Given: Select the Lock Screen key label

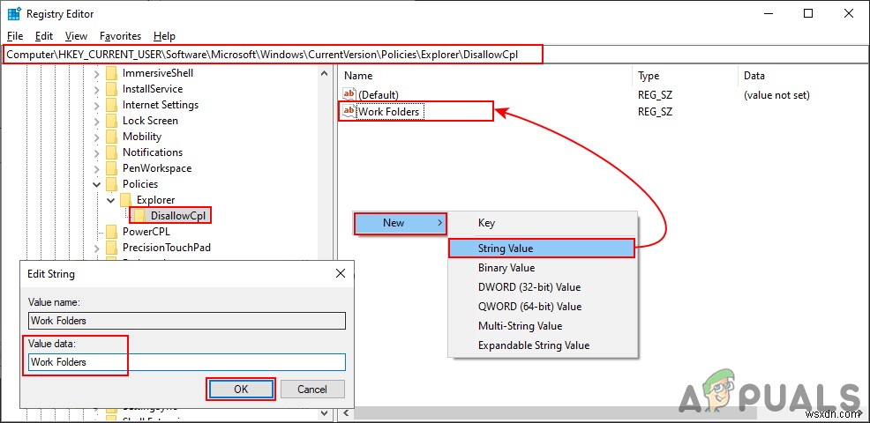Looking at the screenshot, I should coord(150,121).
